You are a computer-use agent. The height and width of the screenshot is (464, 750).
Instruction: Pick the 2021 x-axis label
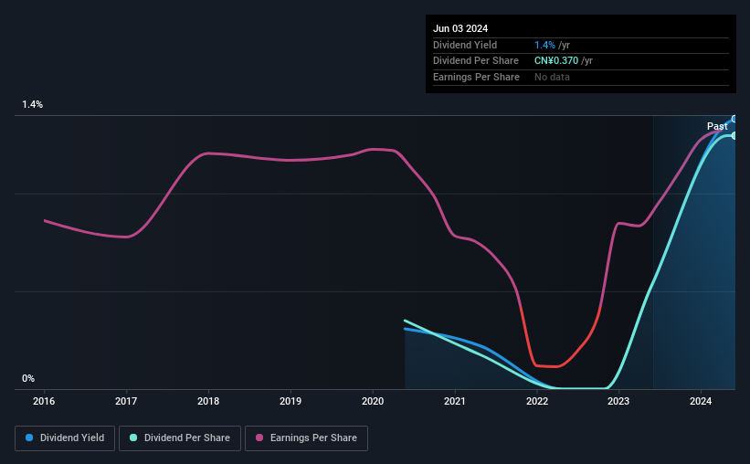[x=454, y=401]
